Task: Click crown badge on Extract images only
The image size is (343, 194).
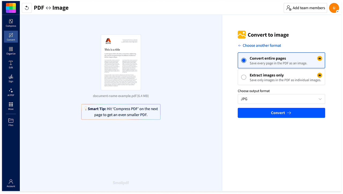Action: point(319,75)
